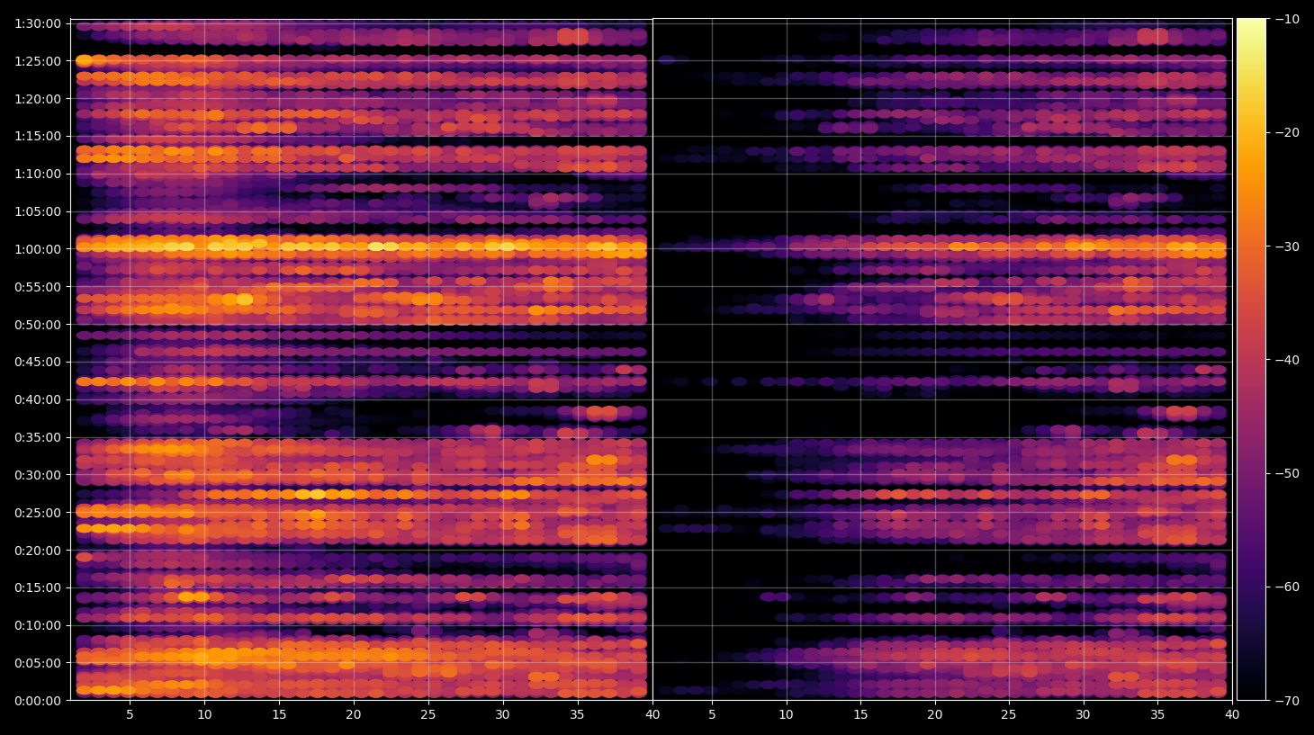Click the 1:25:00 time axis label
Viewport: 1314px width, 735px height.
pyautogui.click(x=38, y=61)
